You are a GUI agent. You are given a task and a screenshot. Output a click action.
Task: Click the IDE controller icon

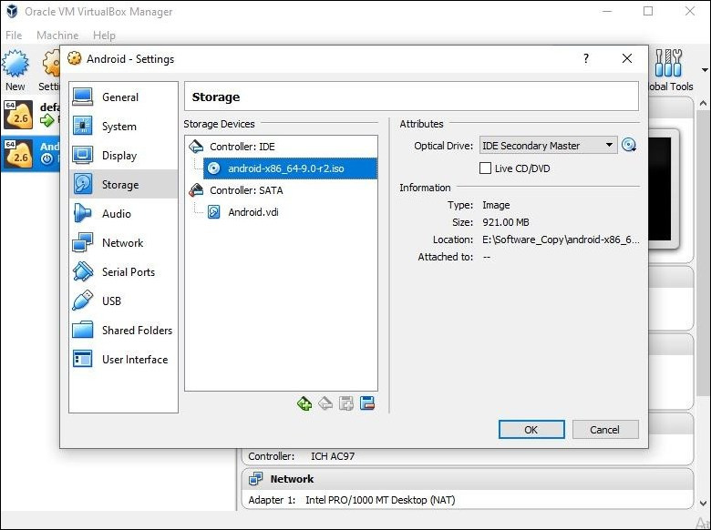point(196,147)
